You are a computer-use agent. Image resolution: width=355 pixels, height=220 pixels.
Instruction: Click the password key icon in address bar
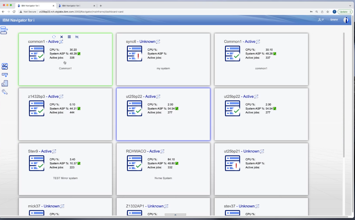[311, 12]
